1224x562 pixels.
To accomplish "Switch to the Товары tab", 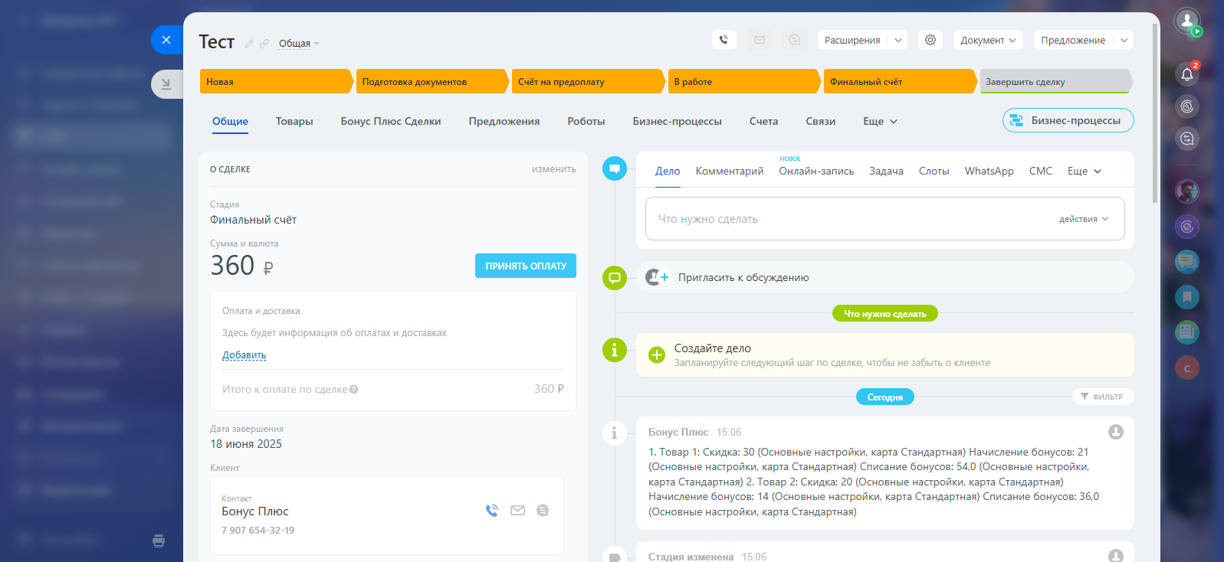I will 294,121.
